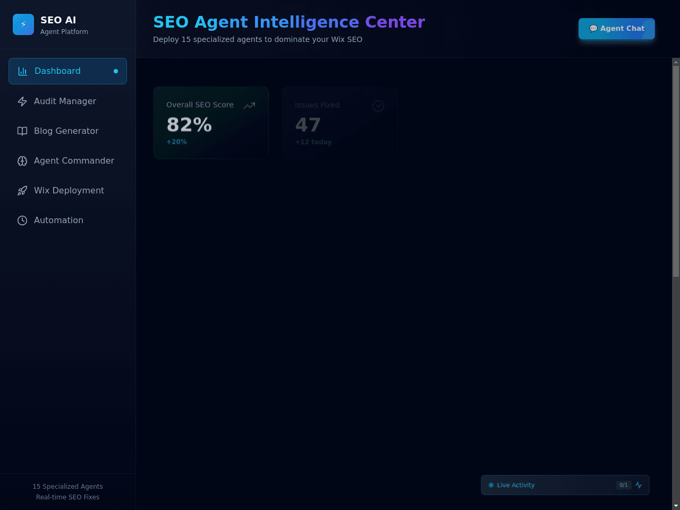680x510 pixels.
Task: Click the Agent Platform subtitle
Action: click(x=64, y=32)
